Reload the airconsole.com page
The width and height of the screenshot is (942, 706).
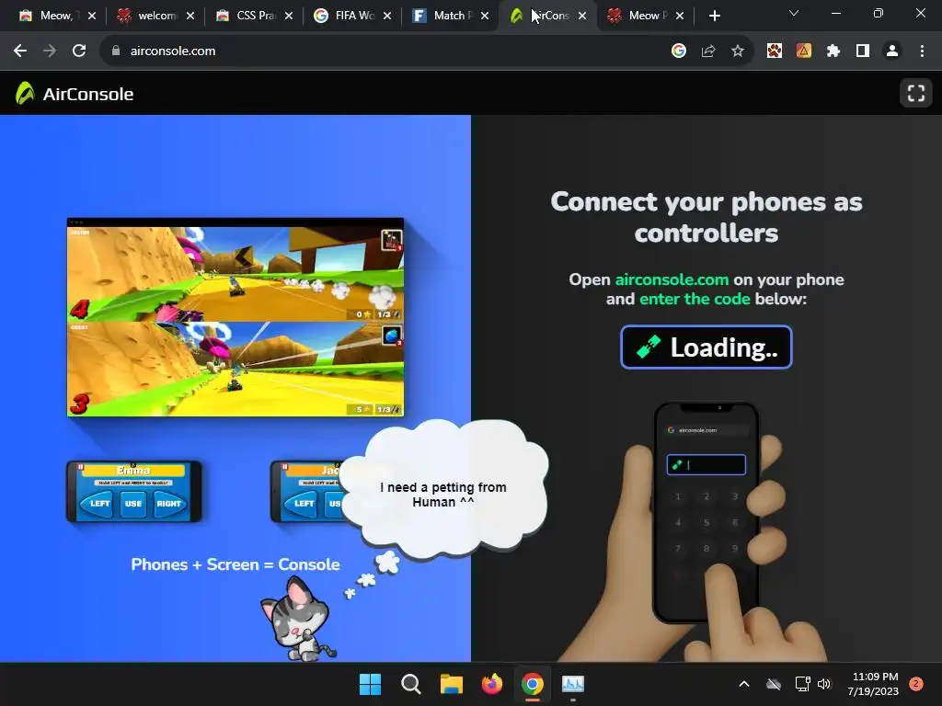[79, 51]
